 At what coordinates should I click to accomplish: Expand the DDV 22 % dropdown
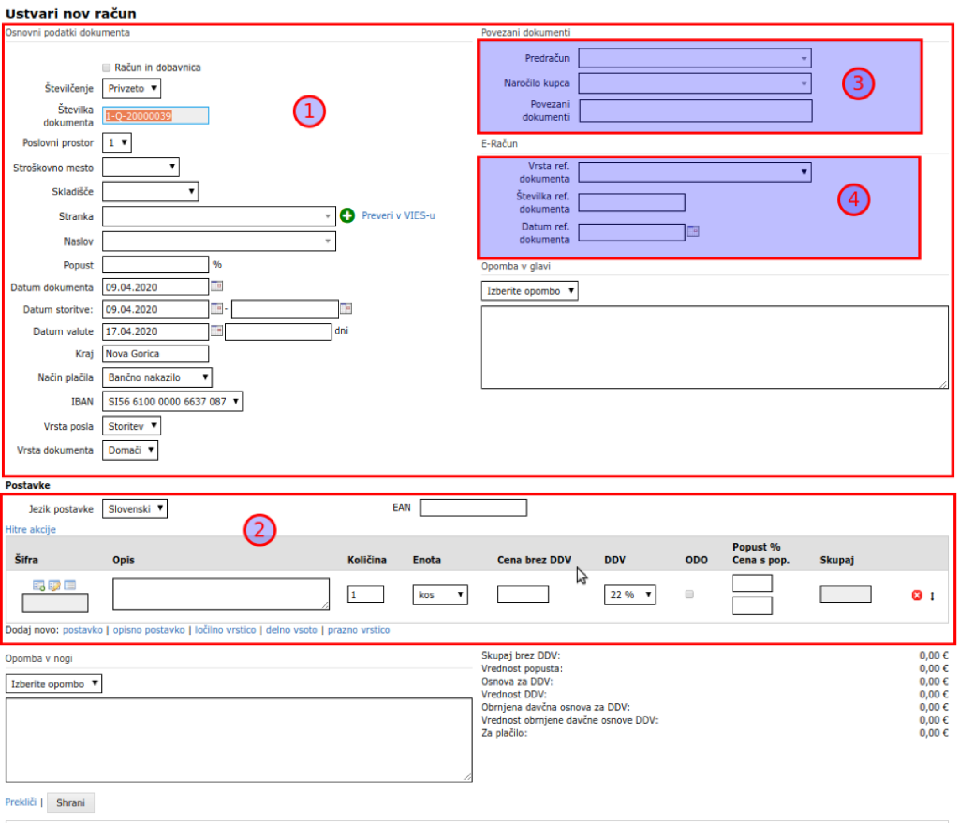[x=630, y=594]
